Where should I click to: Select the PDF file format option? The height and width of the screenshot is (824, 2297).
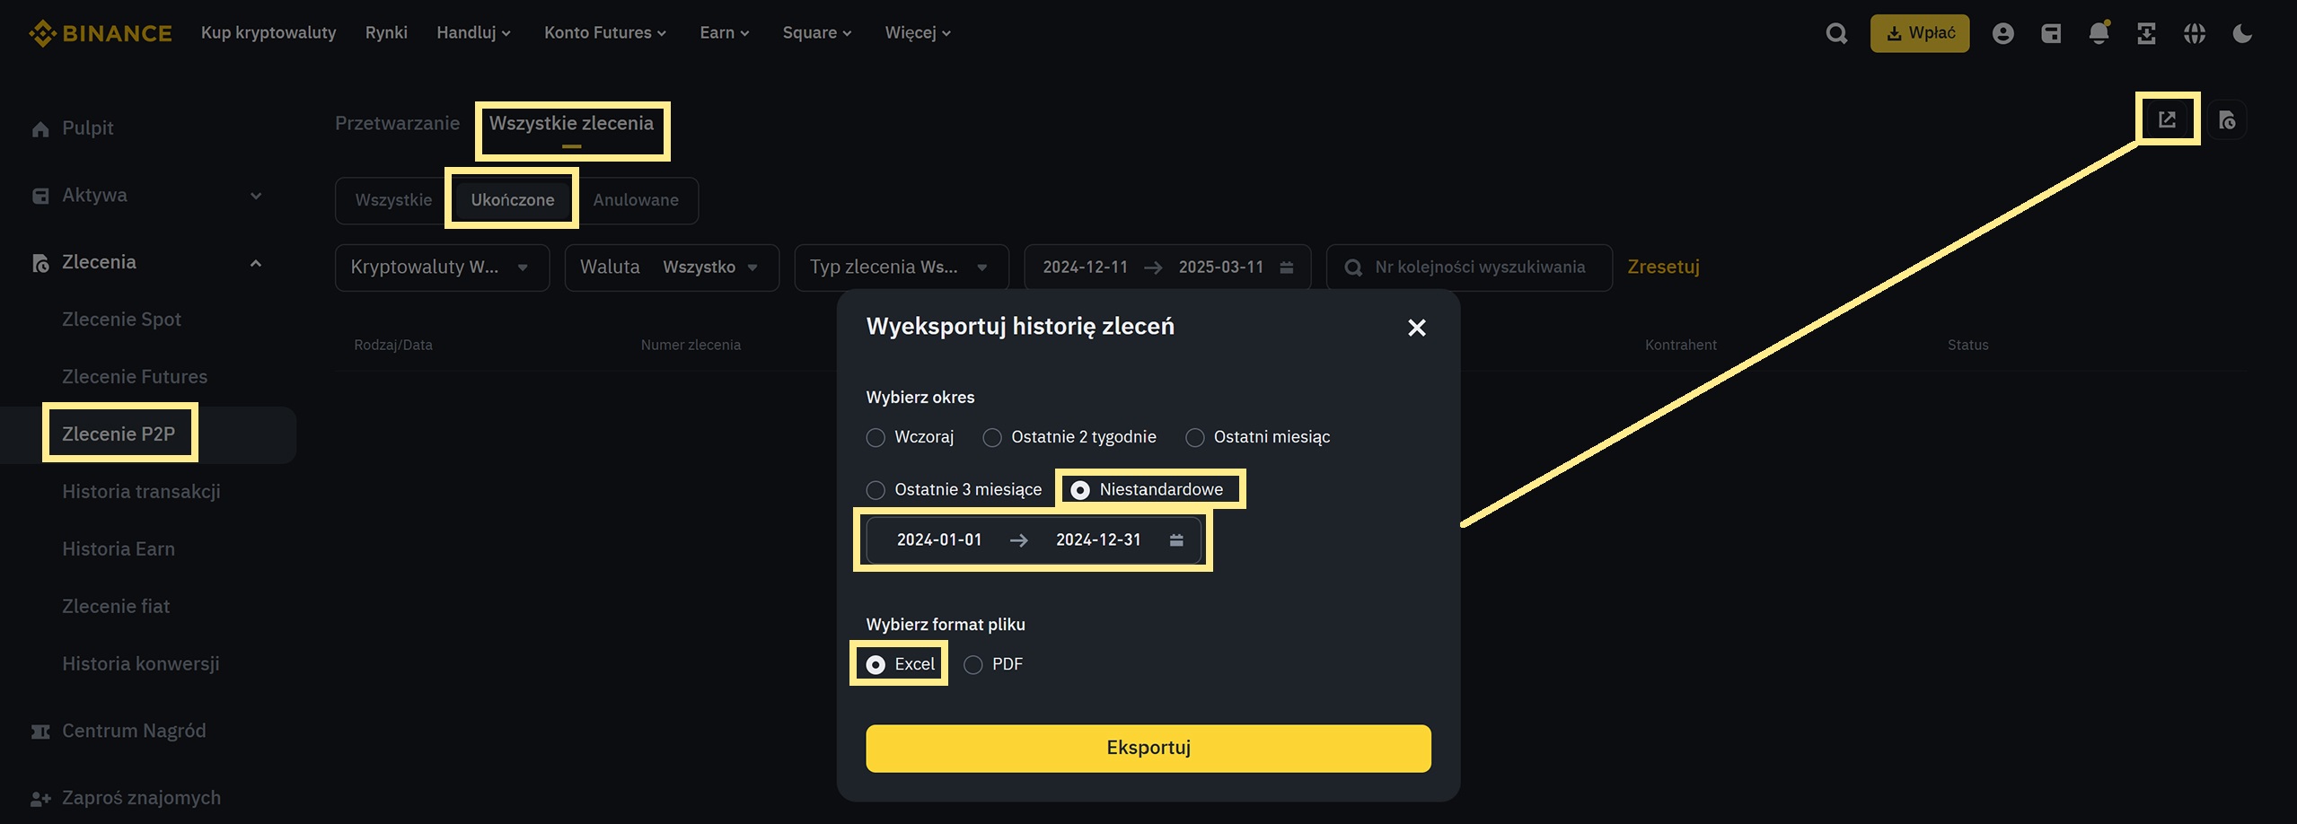(x=973, y=664)
